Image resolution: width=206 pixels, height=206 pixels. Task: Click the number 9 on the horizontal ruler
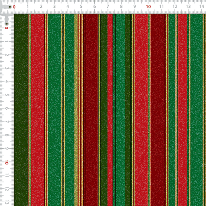[x=135, y=7]
